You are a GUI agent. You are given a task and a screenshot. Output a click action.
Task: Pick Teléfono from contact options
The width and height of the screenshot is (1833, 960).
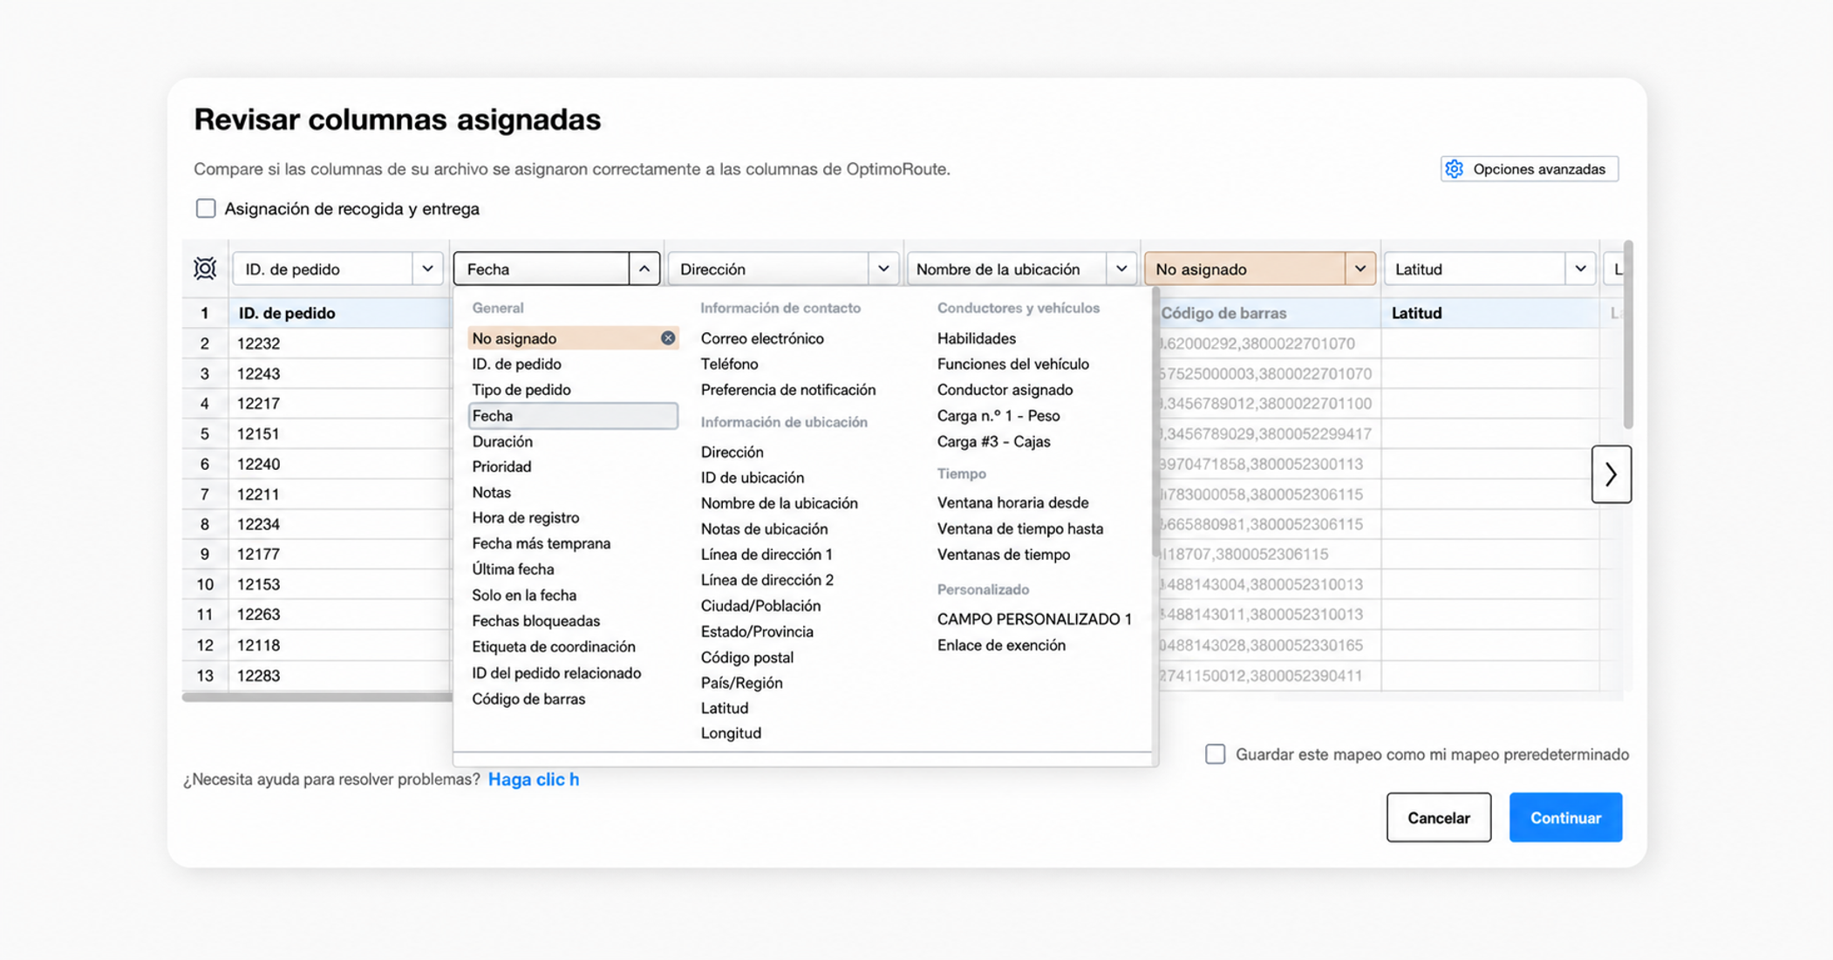click(729, 364)
